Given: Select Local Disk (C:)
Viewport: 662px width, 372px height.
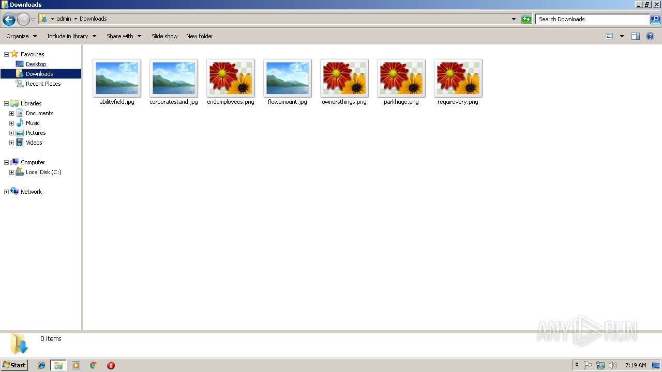Looking at the screenshot, I should coord(43,172).
